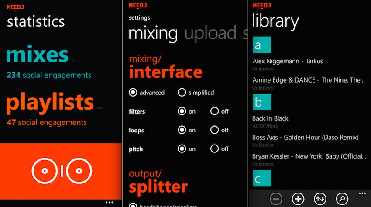
Task: Switch to the mixing settings tab
Action: (153, 34)
